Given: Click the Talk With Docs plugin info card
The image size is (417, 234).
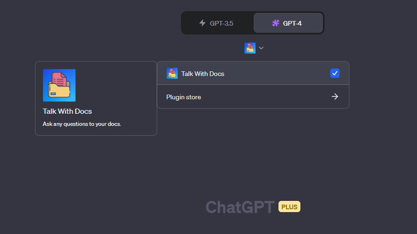Looking at the screenshot, I should coord(96,98).
